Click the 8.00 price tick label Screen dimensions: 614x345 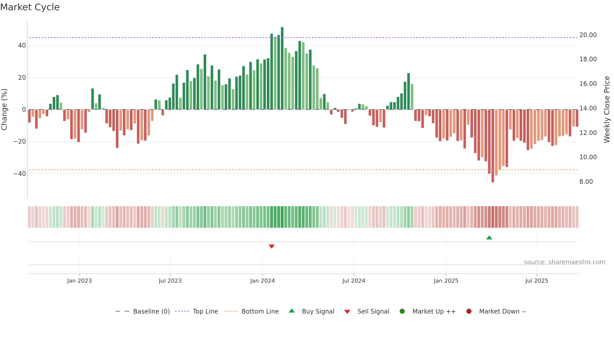[586, 182]
